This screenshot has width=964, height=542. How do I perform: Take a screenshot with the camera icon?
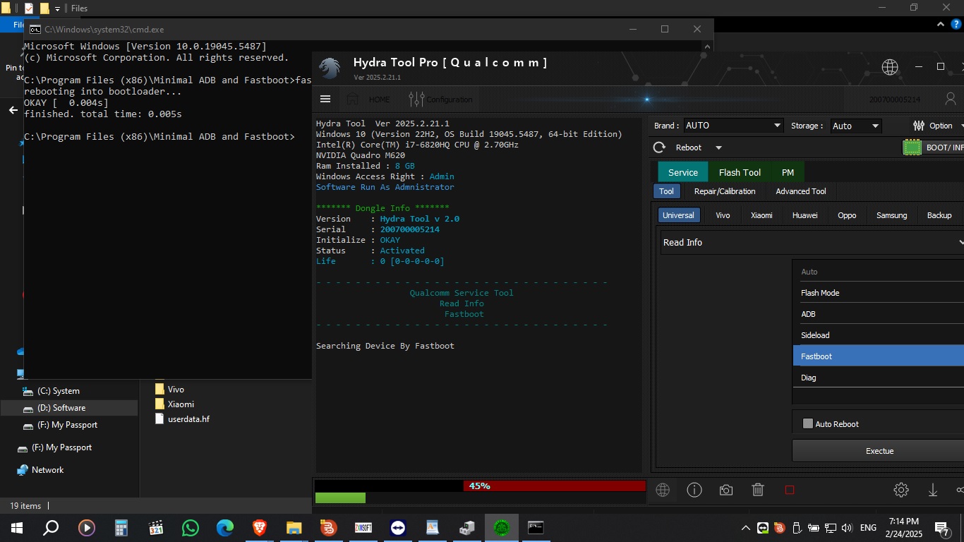[x=726, y=490]
